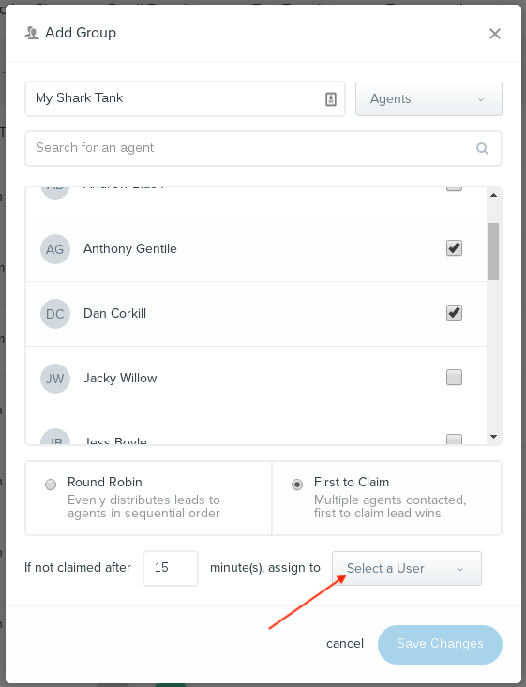Click the search magnifier icon
526x687 pixels.
pos(482,148)
